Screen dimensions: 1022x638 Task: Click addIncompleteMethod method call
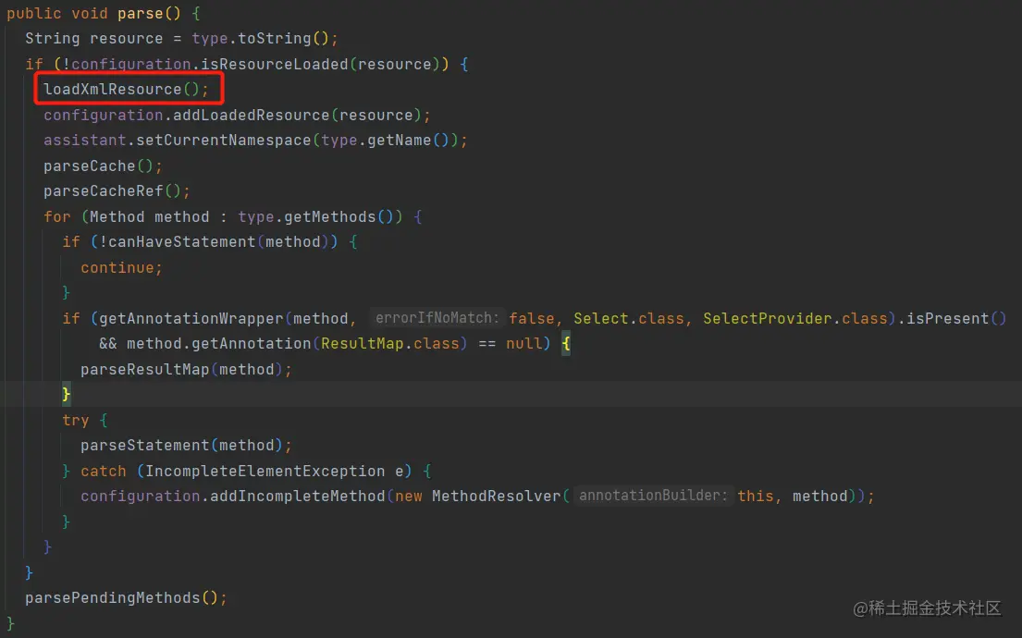point(297,496)
